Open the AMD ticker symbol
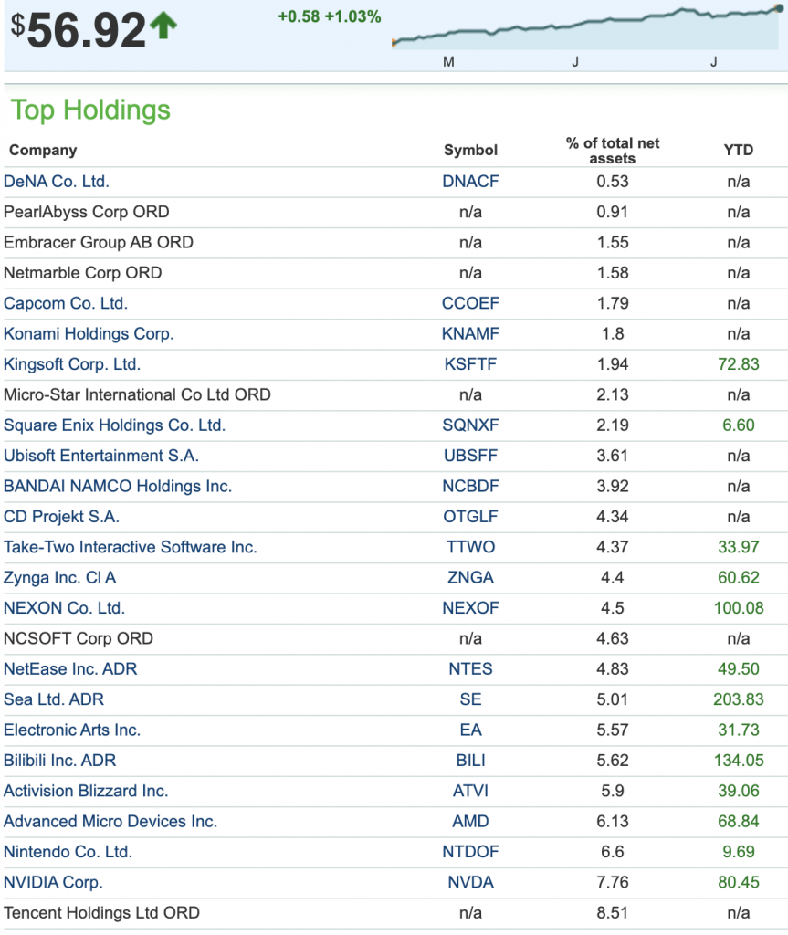Screen dimensions: 788x935 click(470, 821)
